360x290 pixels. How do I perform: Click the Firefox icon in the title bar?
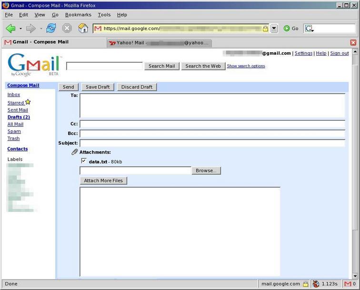tap(6, 5)
